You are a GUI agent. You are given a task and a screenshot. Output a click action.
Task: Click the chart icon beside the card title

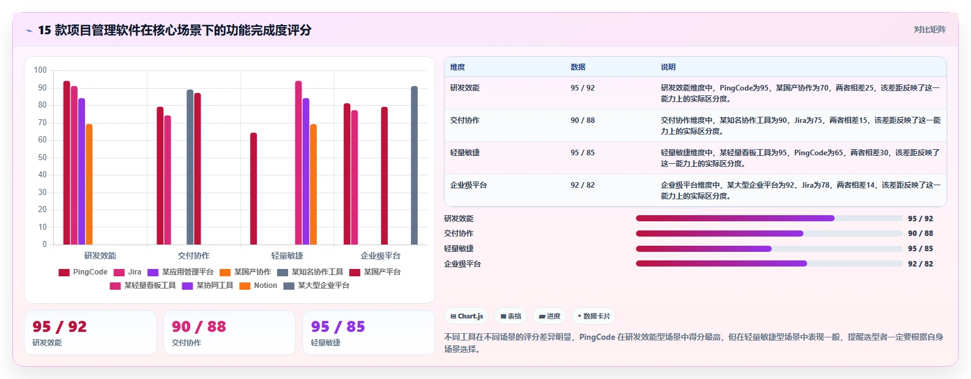29,31
